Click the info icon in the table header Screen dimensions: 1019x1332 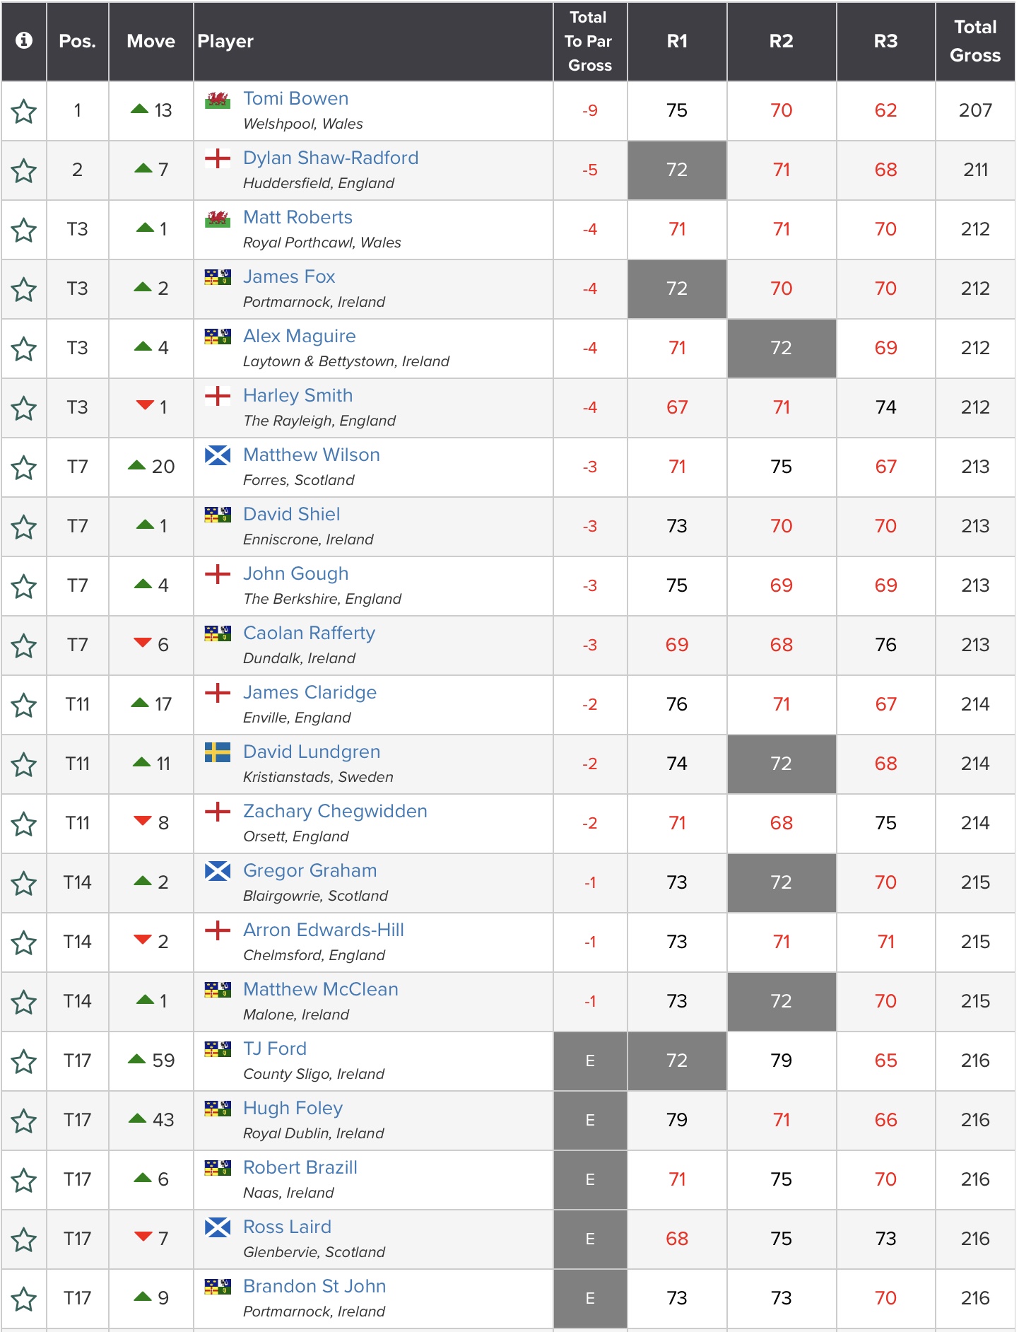coord(24,41)
